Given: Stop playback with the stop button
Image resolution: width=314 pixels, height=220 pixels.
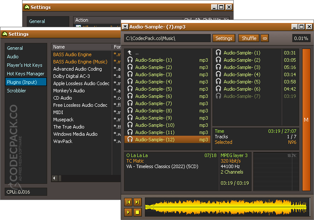Looking at the screenshot, I should pos(137,211).
